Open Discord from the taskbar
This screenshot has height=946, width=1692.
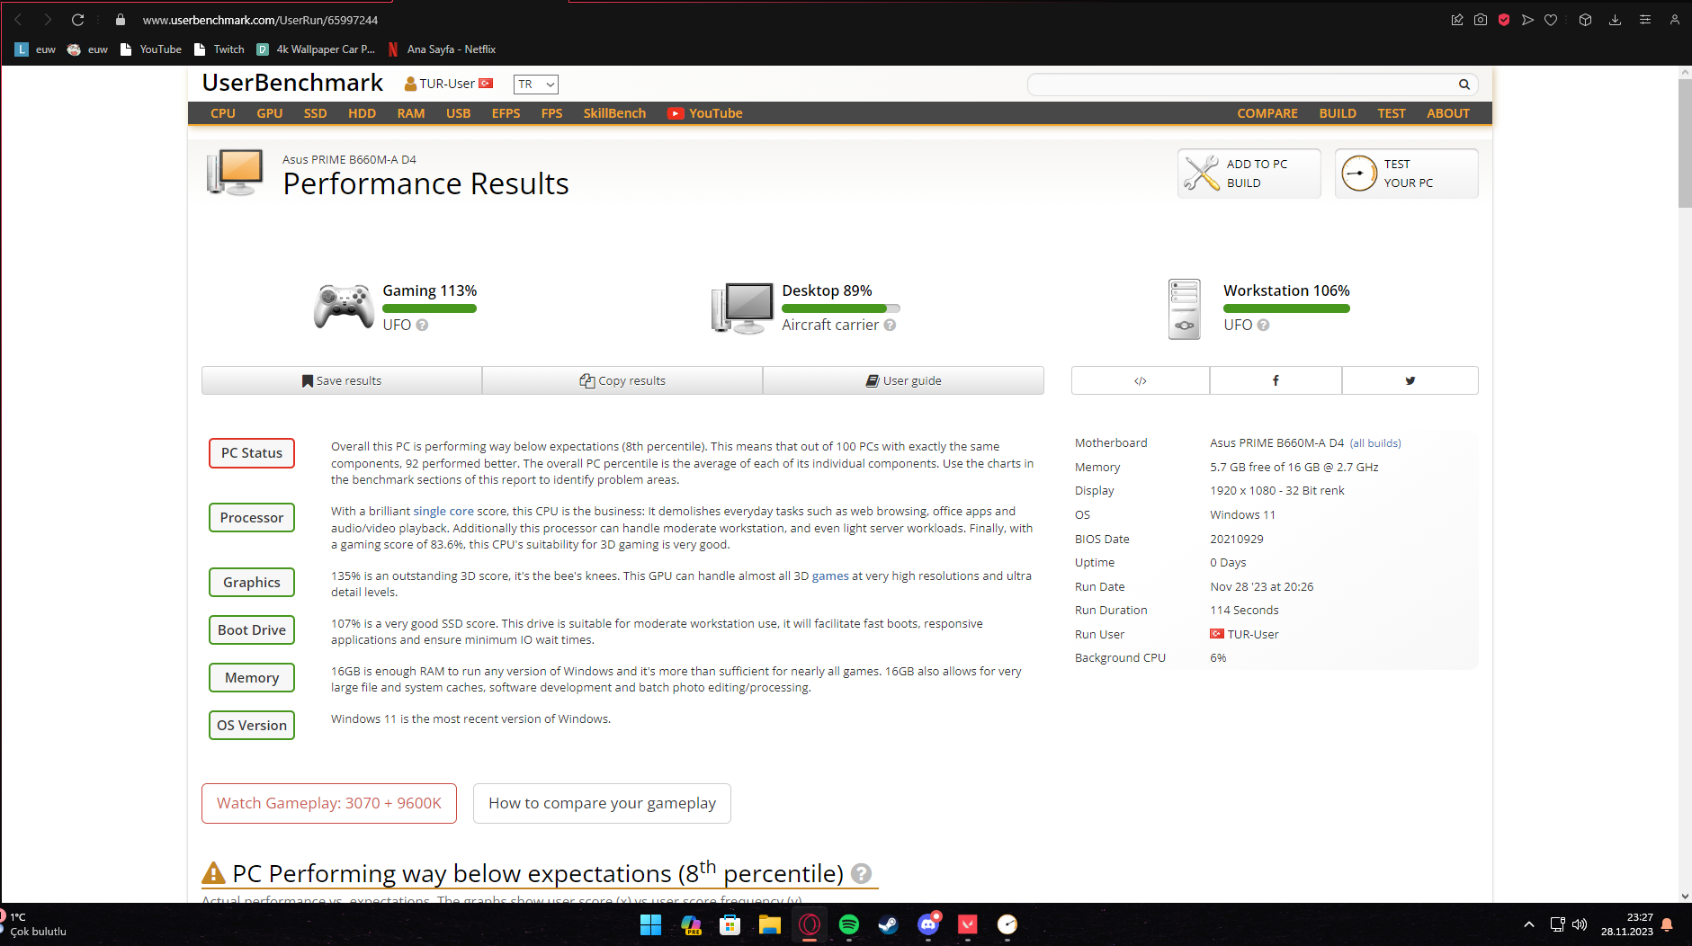928,924
